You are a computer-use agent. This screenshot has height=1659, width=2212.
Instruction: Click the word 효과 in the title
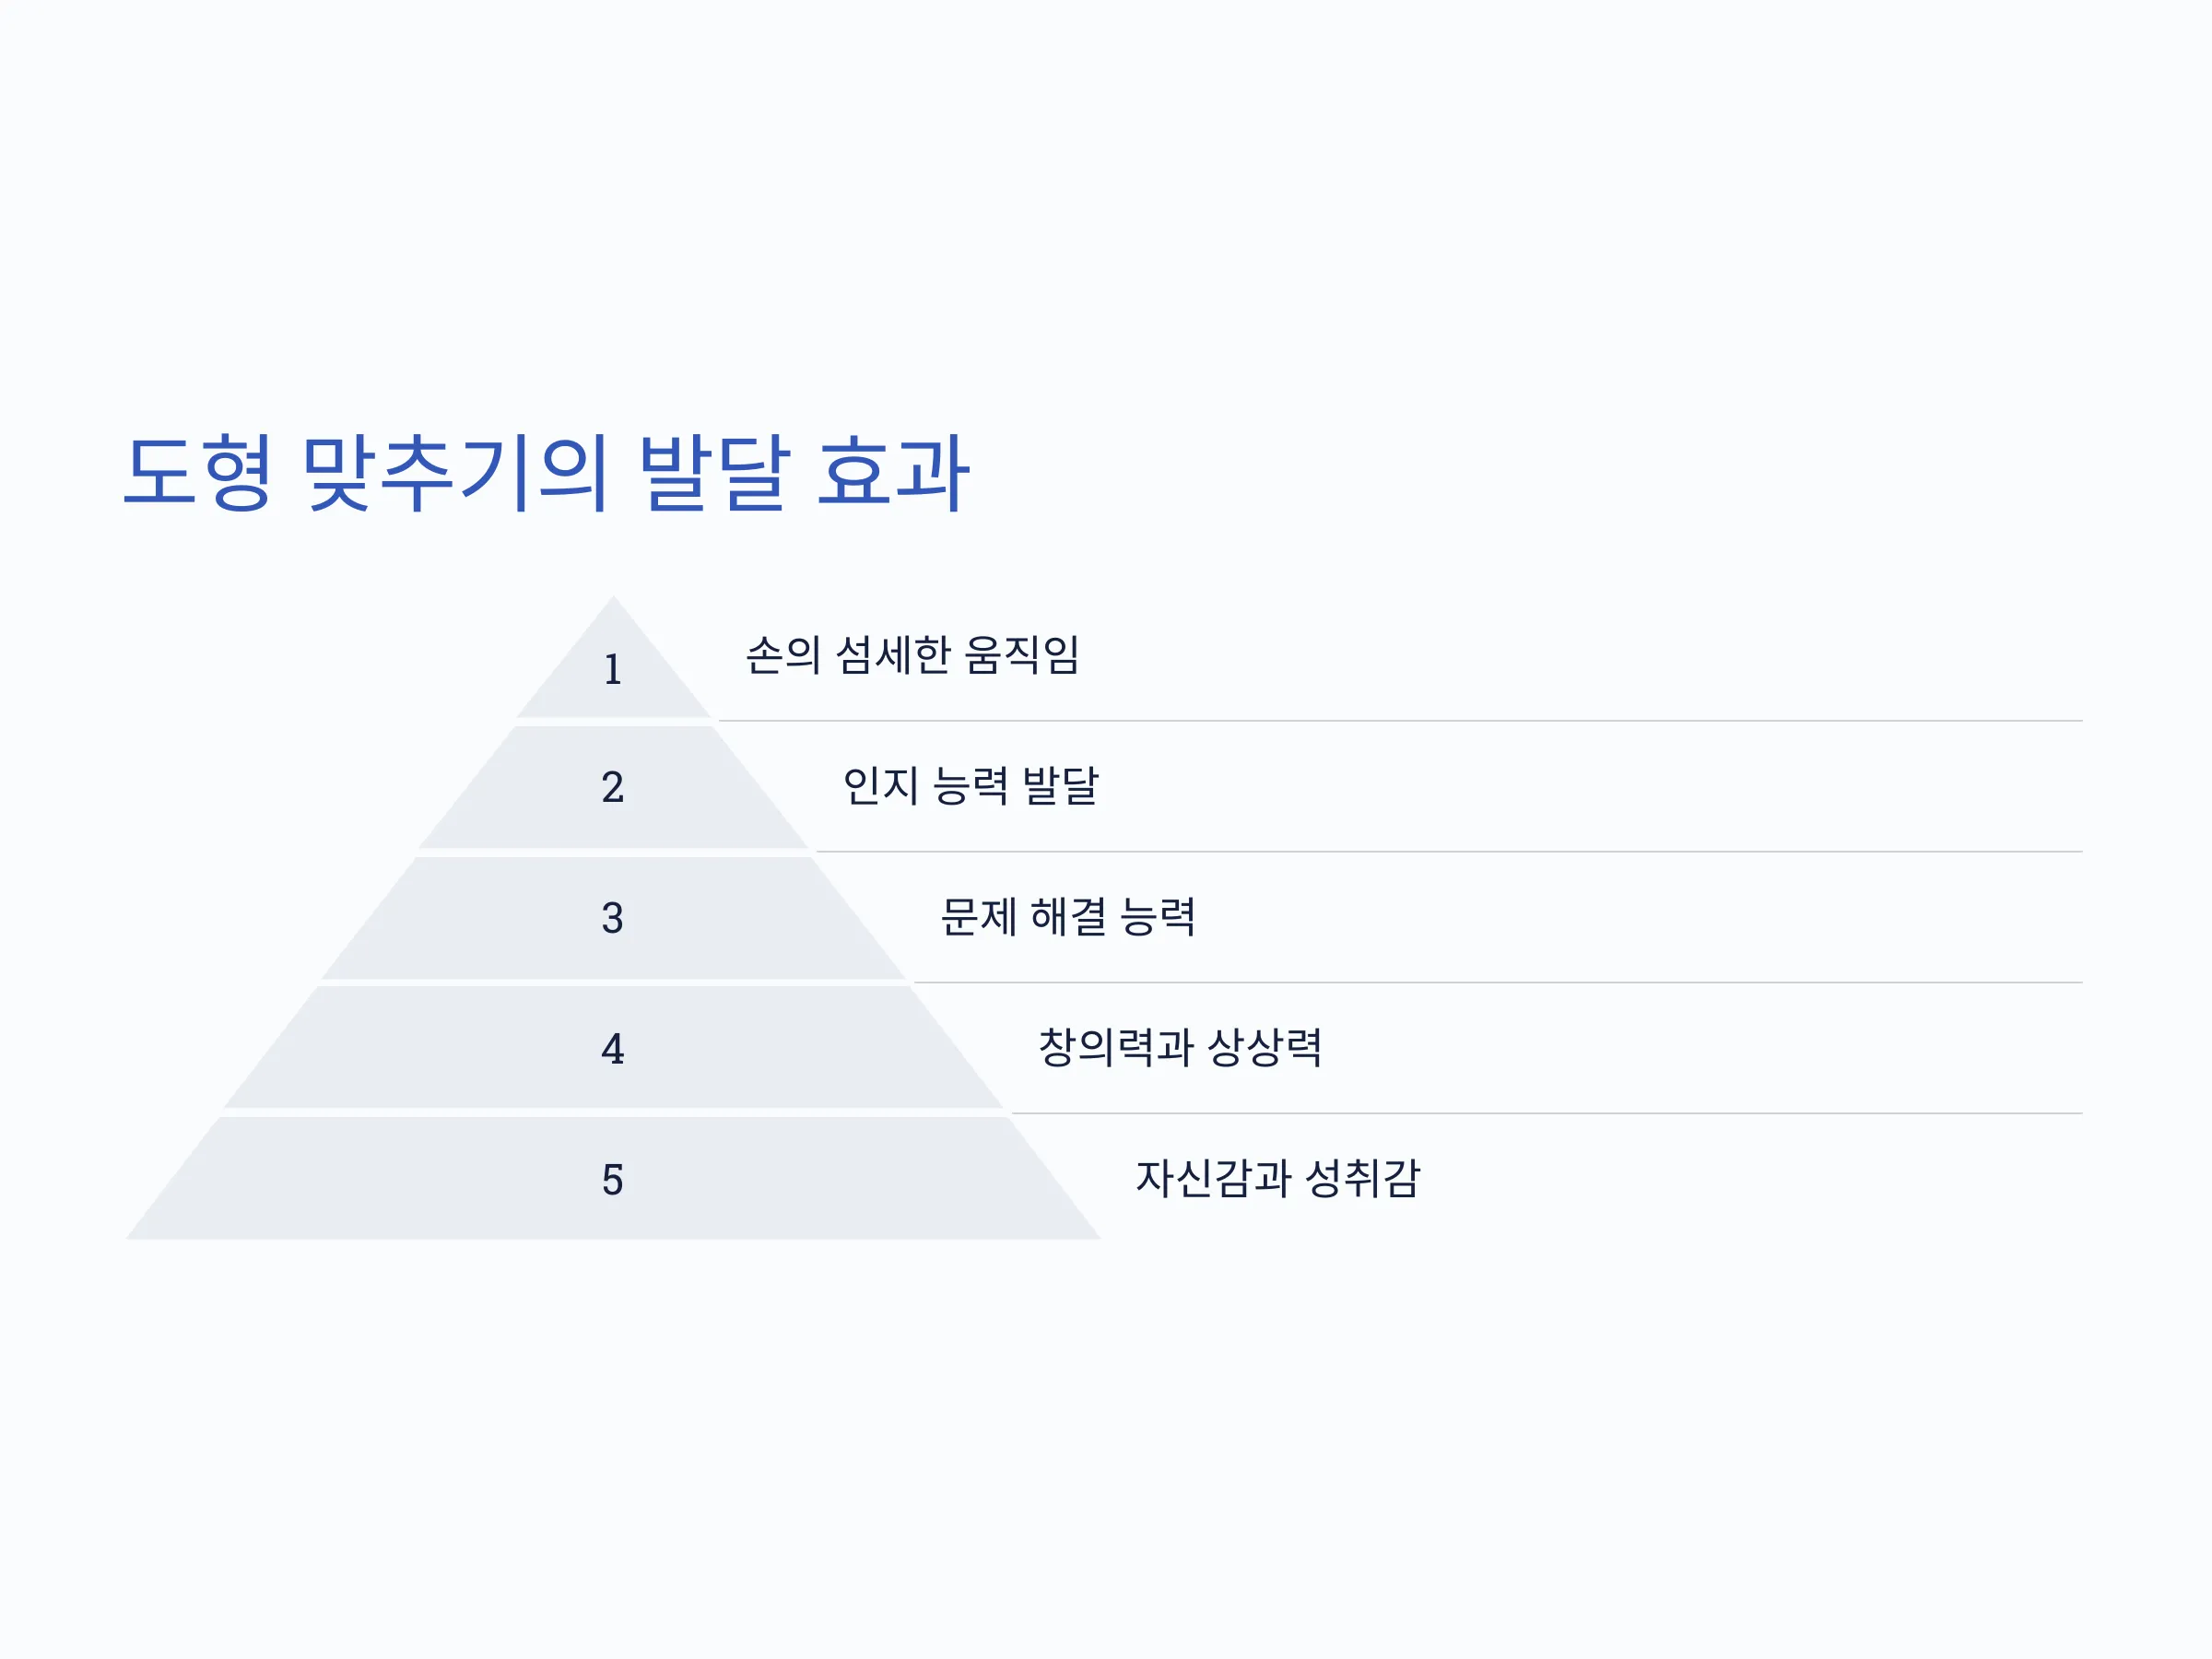coord(893,473)
